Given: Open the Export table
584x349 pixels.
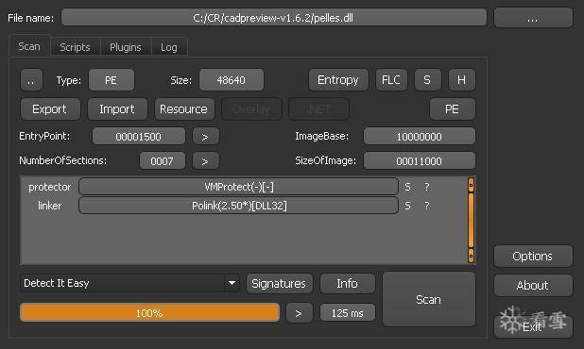Looking at the screenshot, I should click(50, 109).
